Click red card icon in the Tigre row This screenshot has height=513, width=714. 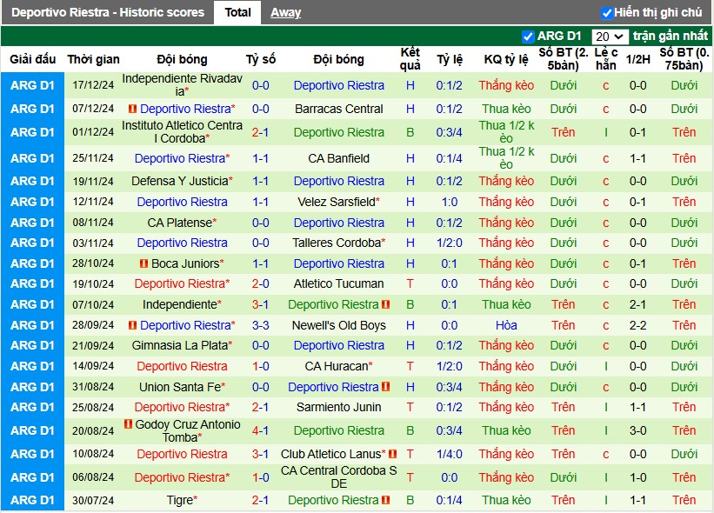pos(385,500)
